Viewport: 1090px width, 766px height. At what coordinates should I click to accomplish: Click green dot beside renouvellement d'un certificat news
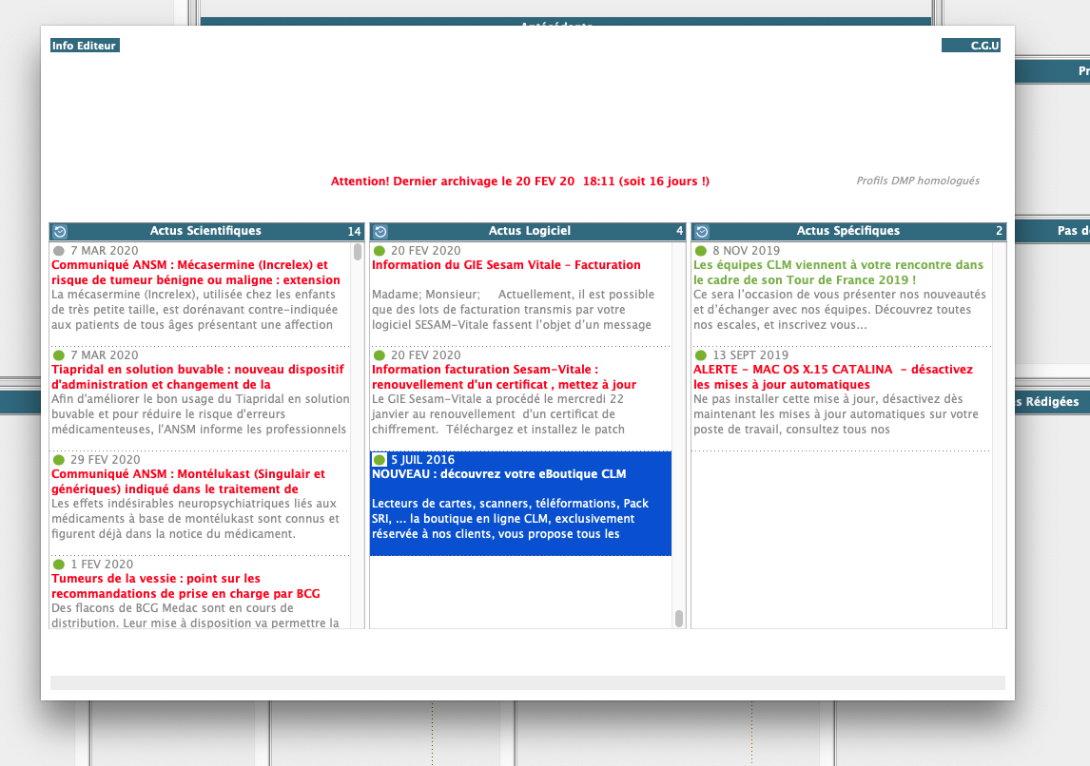[380, 354]
